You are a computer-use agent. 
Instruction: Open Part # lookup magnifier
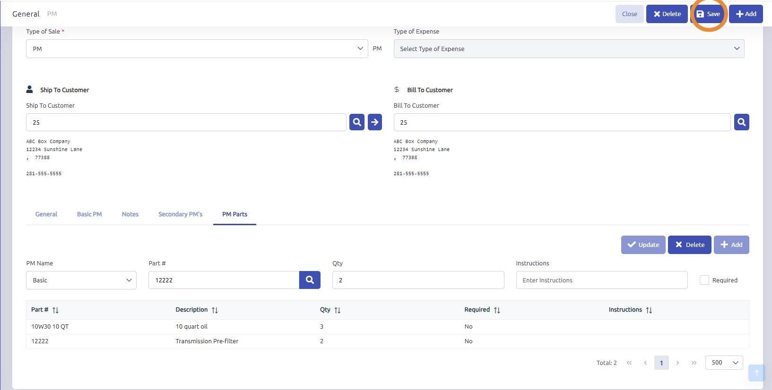coord(310,280)
